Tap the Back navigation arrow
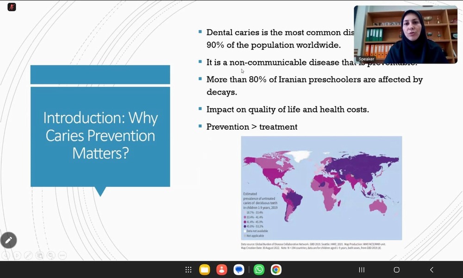 click(432, 270)
